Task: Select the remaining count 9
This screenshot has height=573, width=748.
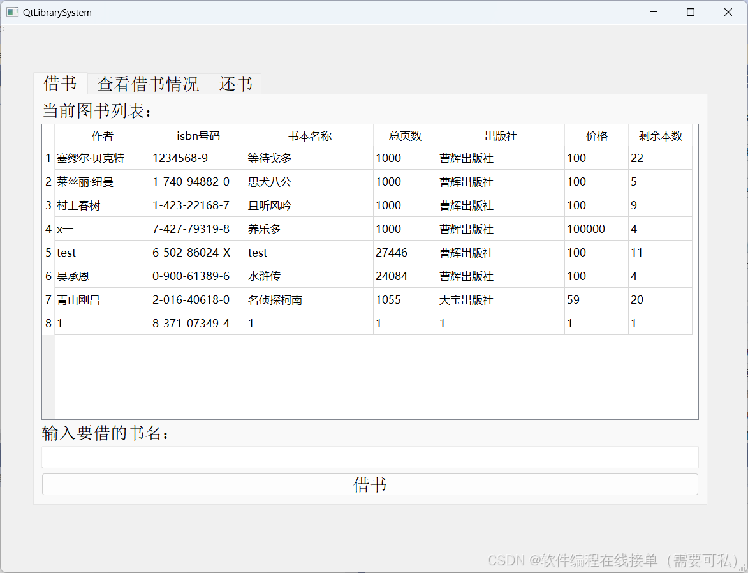Action: [660, 205]
